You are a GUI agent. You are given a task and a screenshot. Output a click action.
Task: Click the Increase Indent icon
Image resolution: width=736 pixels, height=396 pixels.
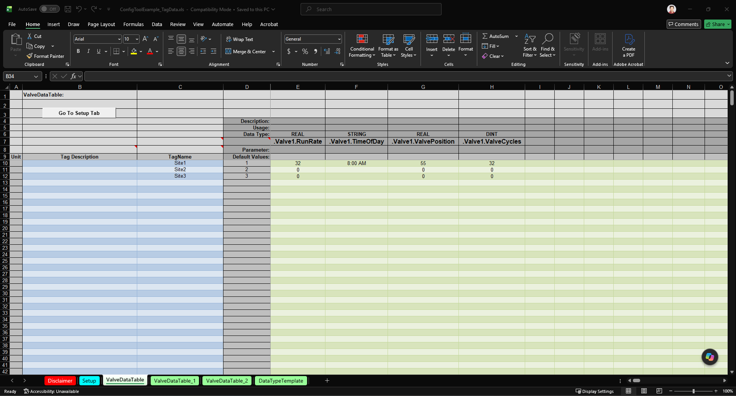214,51
